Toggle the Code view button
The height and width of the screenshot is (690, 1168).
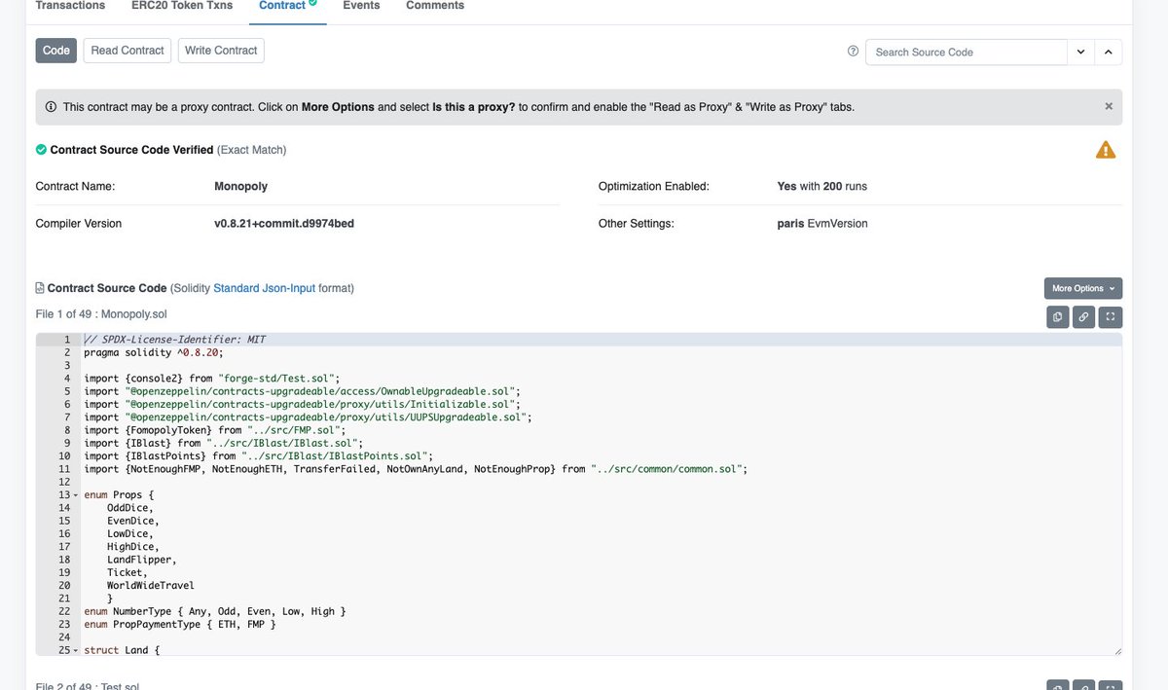pyautogui.click(x=55, y=50)
